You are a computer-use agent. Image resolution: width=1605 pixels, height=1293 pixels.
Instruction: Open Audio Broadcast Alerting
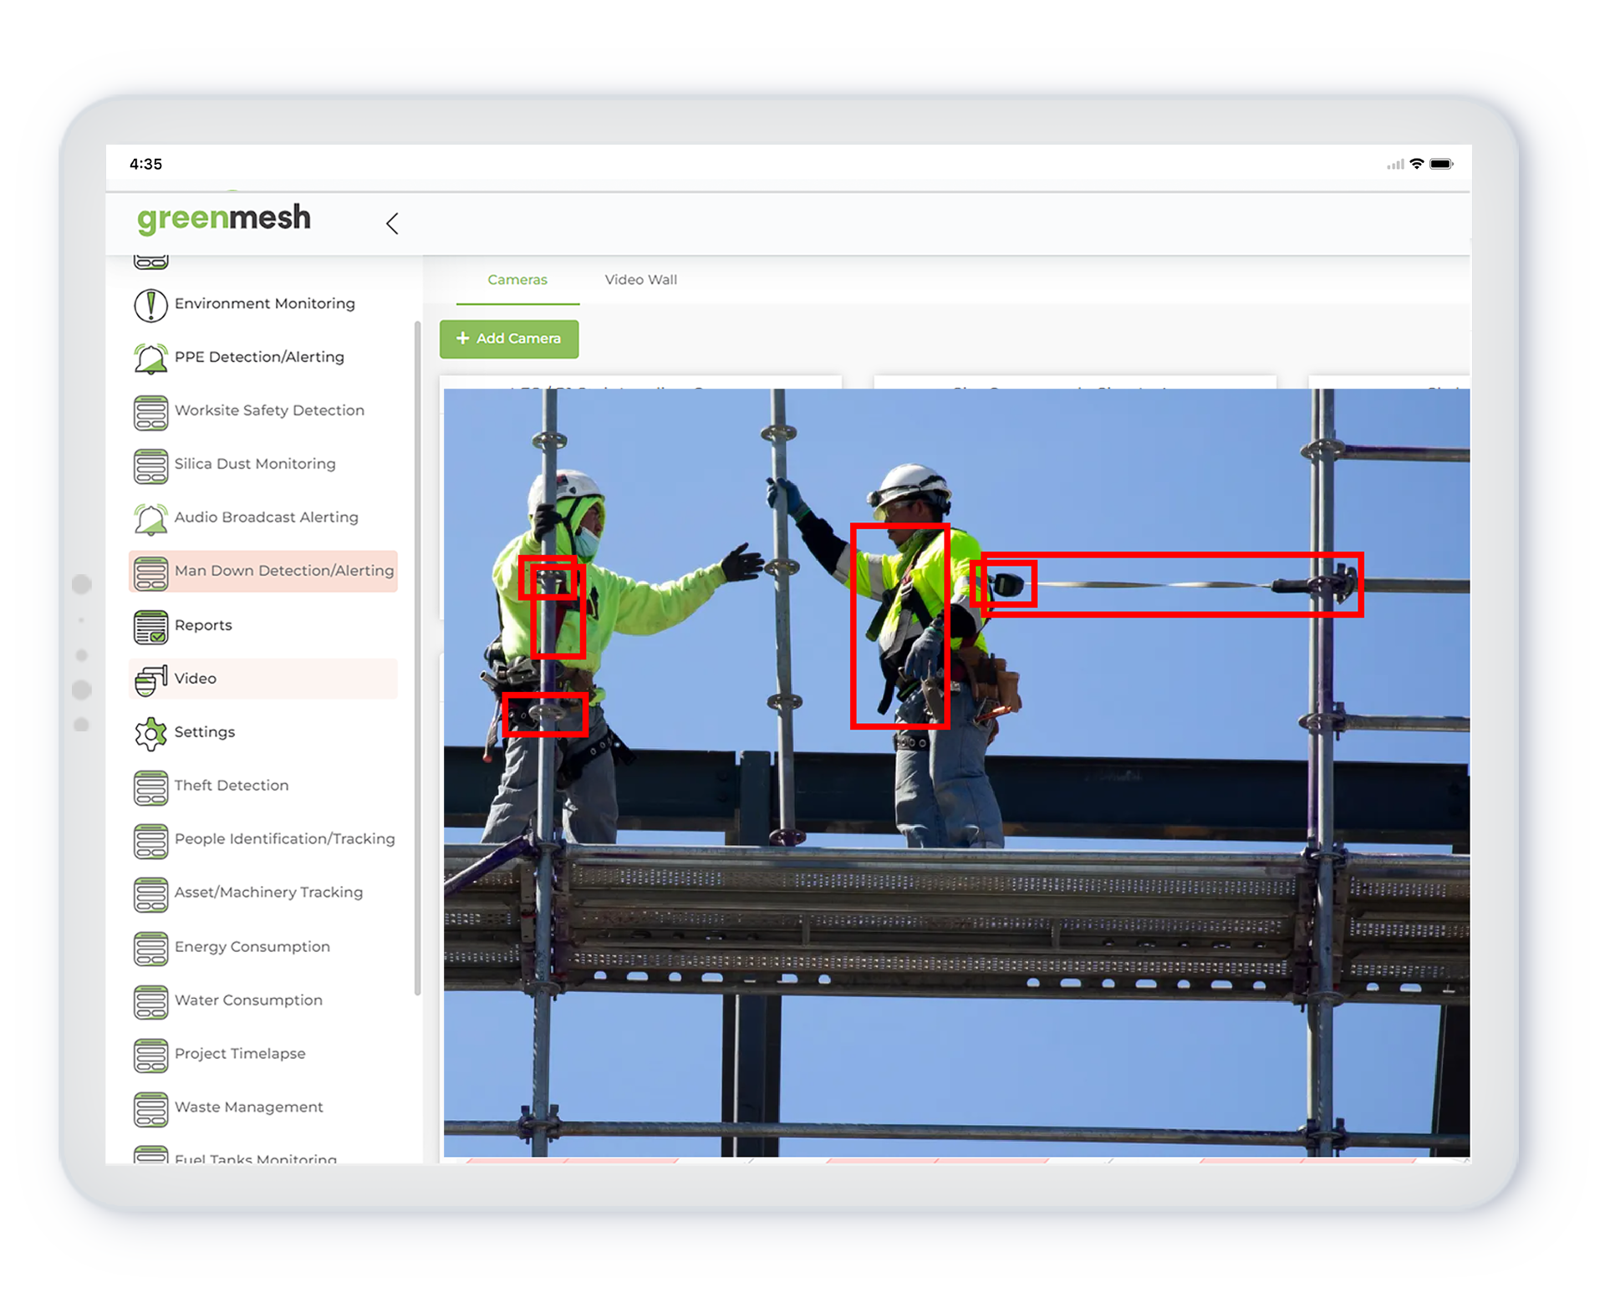(265, 517)
